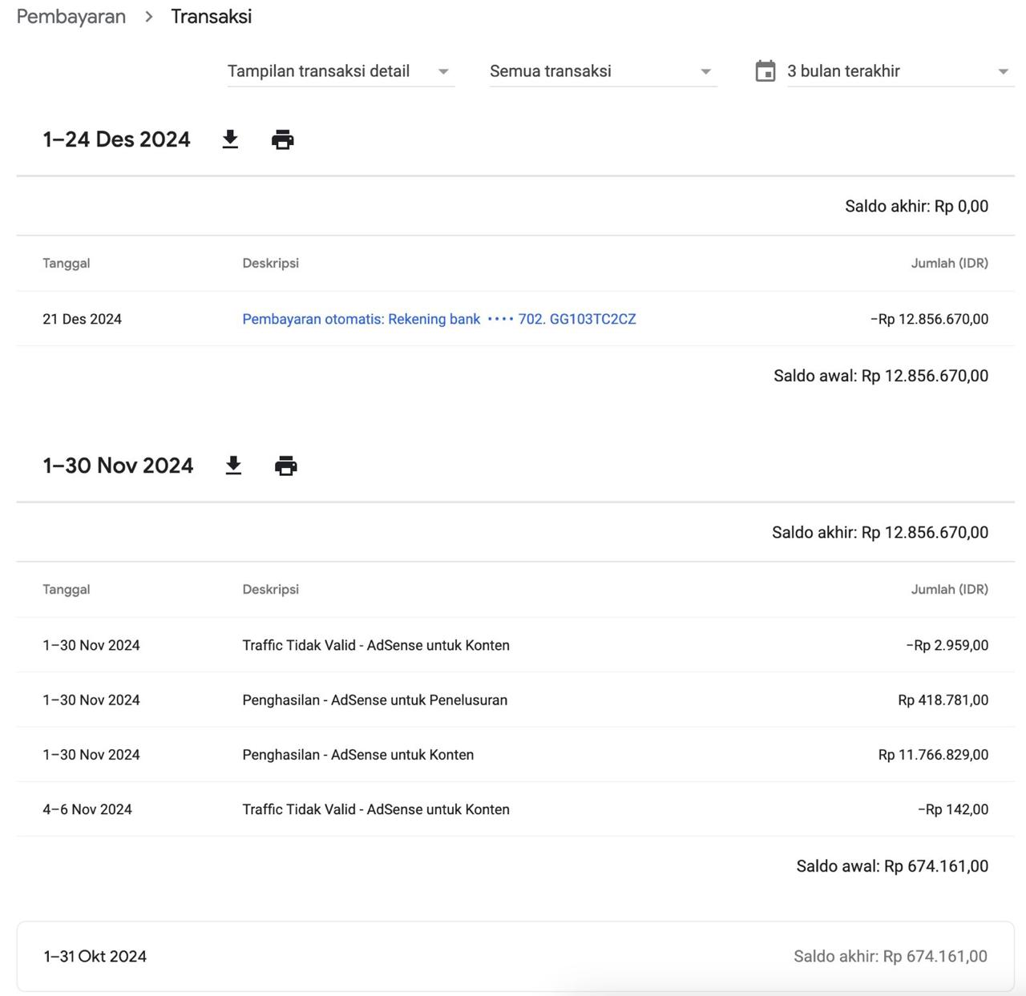This screenshot has height=996, width=1026.
Task: Click the Rp 2.959,00 invalid traffic row
Action: pos(947,645)
